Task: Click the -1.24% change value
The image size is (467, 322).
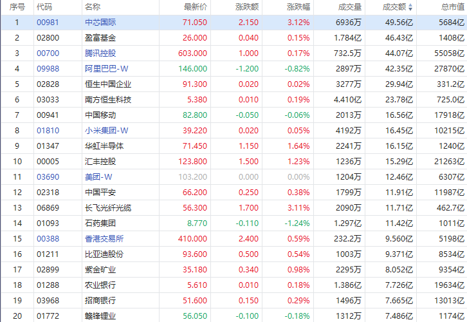Action: coord(297,223)
